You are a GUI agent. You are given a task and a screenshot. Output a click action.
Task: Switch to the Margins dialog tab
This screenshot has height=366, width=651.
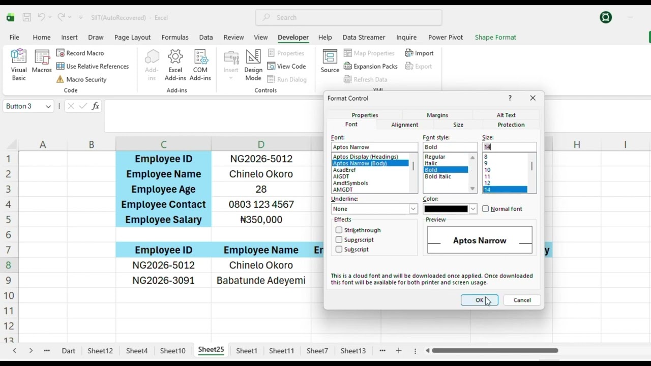coord(437,115)
